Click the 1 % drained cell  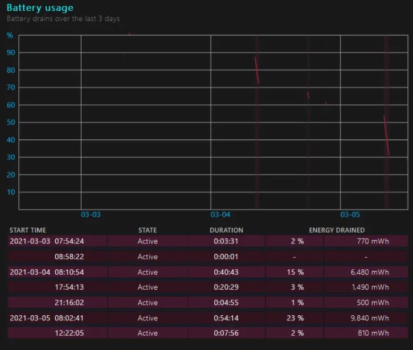pos(297,302)
